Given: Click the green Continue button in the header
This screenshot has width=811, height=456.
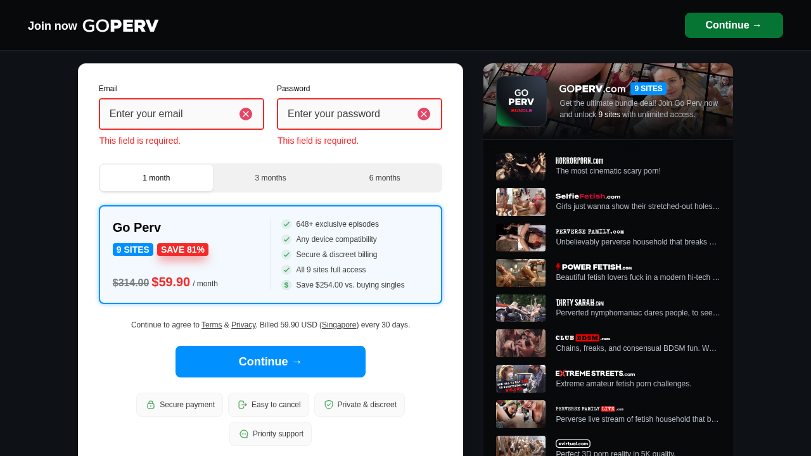Looking at the screenshot, I should pyautogui.click(x=734, y=25).
